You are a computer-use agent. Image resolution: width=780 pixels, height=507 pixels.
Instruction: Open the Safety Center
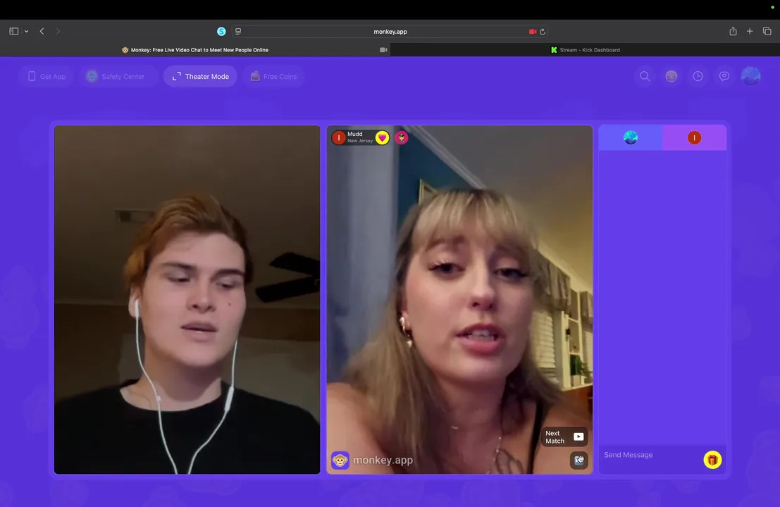pos(118,77)
